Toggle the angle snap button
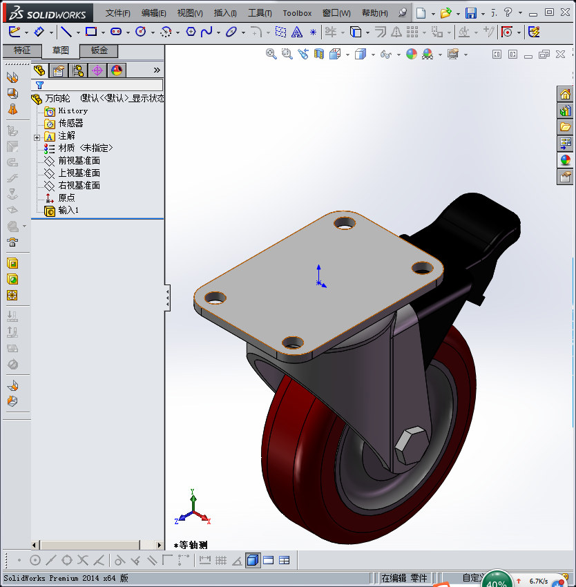 (x=237, y=561)
